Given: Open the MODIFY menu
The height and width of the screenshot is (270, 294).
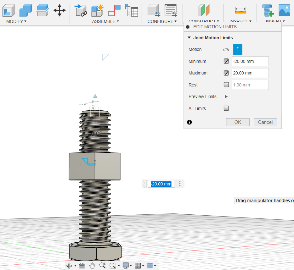Looking at the screenshot, I should tap(16, 21).
